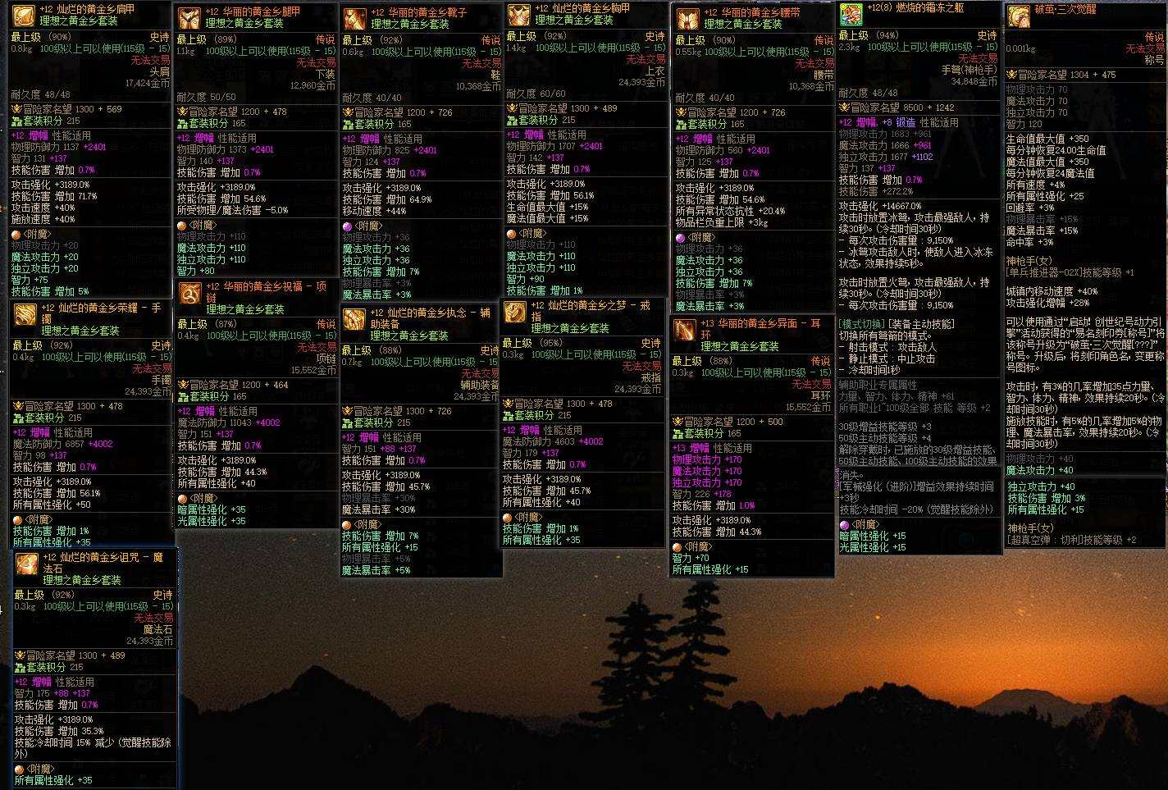Click fame crest beside 冒险家名望 1304 + 475

1012,75
